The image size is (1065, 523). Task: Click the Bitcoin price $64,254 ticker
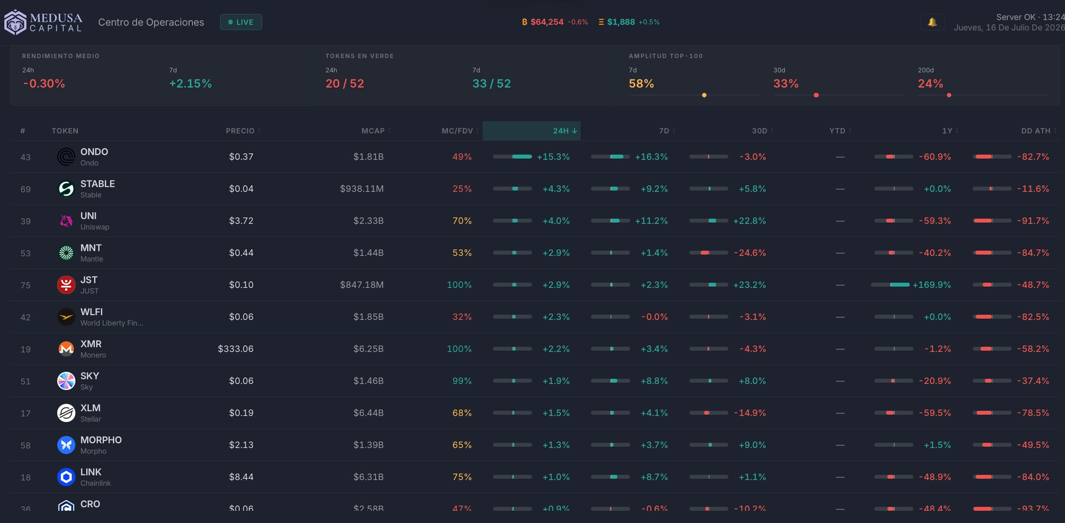point(555,22)
